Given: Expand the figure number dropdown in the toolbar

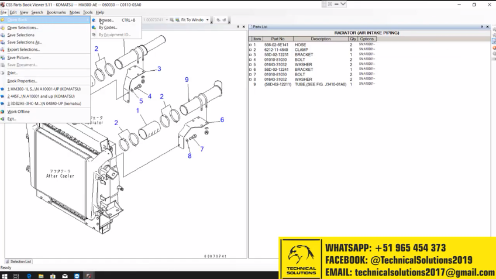Looking at the screenshot, I should click(167, 20).
